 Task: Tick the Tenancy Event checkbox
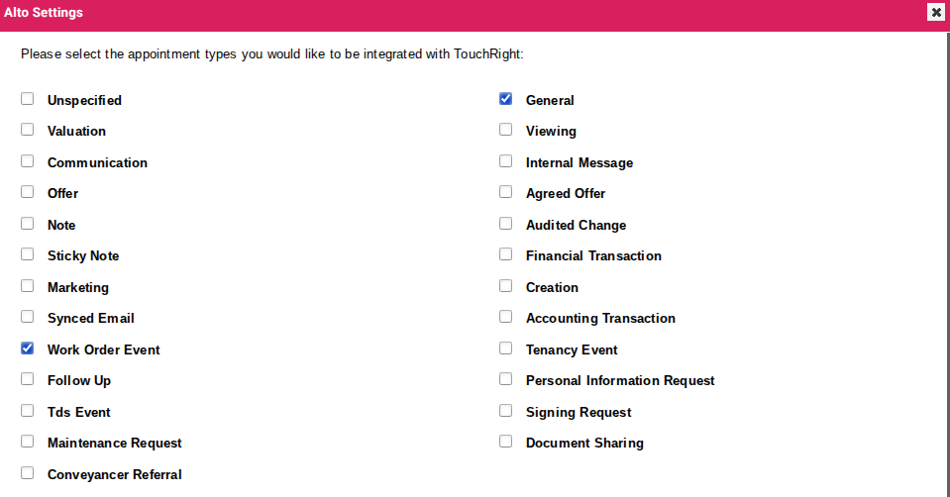point(506,348)
